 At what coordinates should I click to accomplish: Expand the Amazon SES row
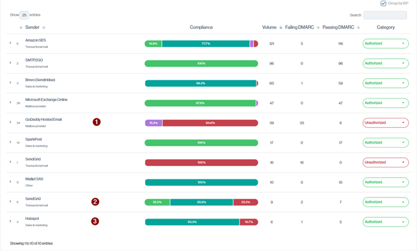coord(11,44)
